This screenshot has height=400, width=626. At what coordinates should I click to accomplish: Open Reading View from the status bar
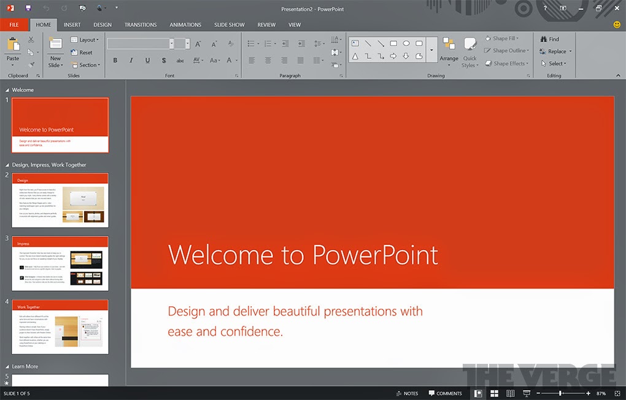[x=510, y=393]
